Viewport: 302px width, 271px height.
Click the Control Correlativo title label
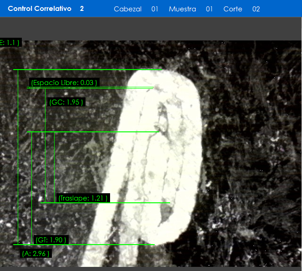[40, 9]
